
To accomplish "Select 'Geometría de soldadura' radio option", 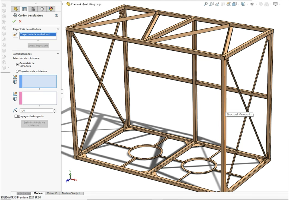I will pyautogui.click(x=17, y=64).
